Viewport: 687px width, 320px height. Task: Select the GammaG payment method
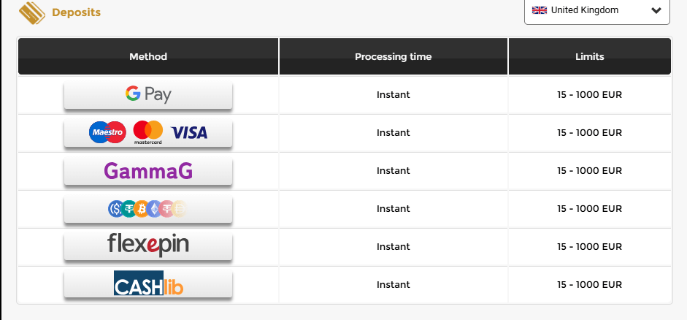148,170
